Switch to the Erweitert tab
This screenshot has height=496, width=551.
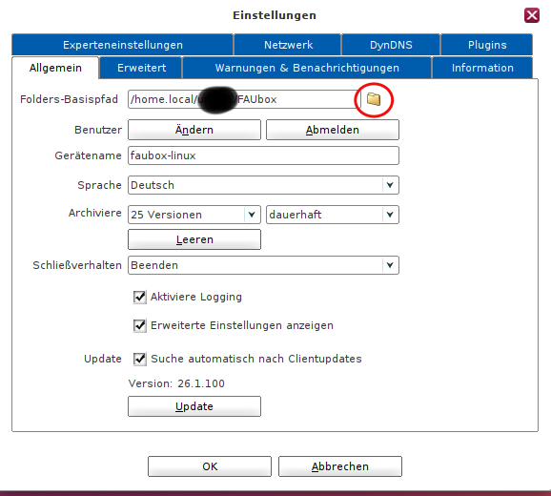pyautogui.click(x=141, y=68)
